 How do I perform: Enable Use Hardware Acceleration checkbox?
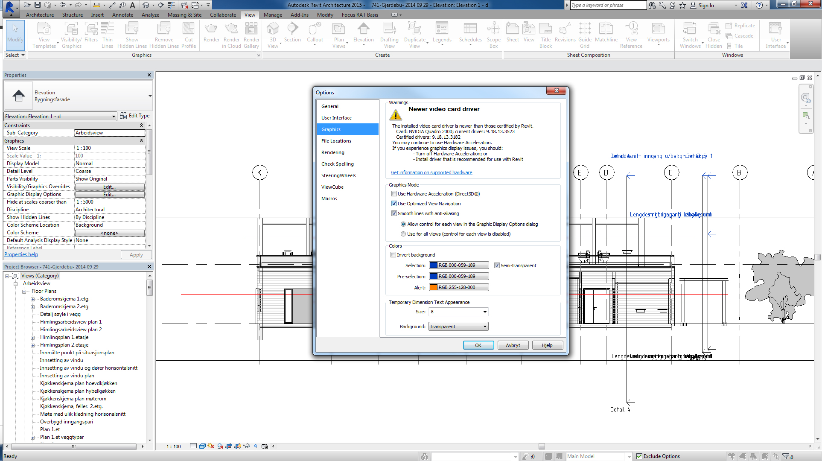pyautogui.click(x=394, y=194)
